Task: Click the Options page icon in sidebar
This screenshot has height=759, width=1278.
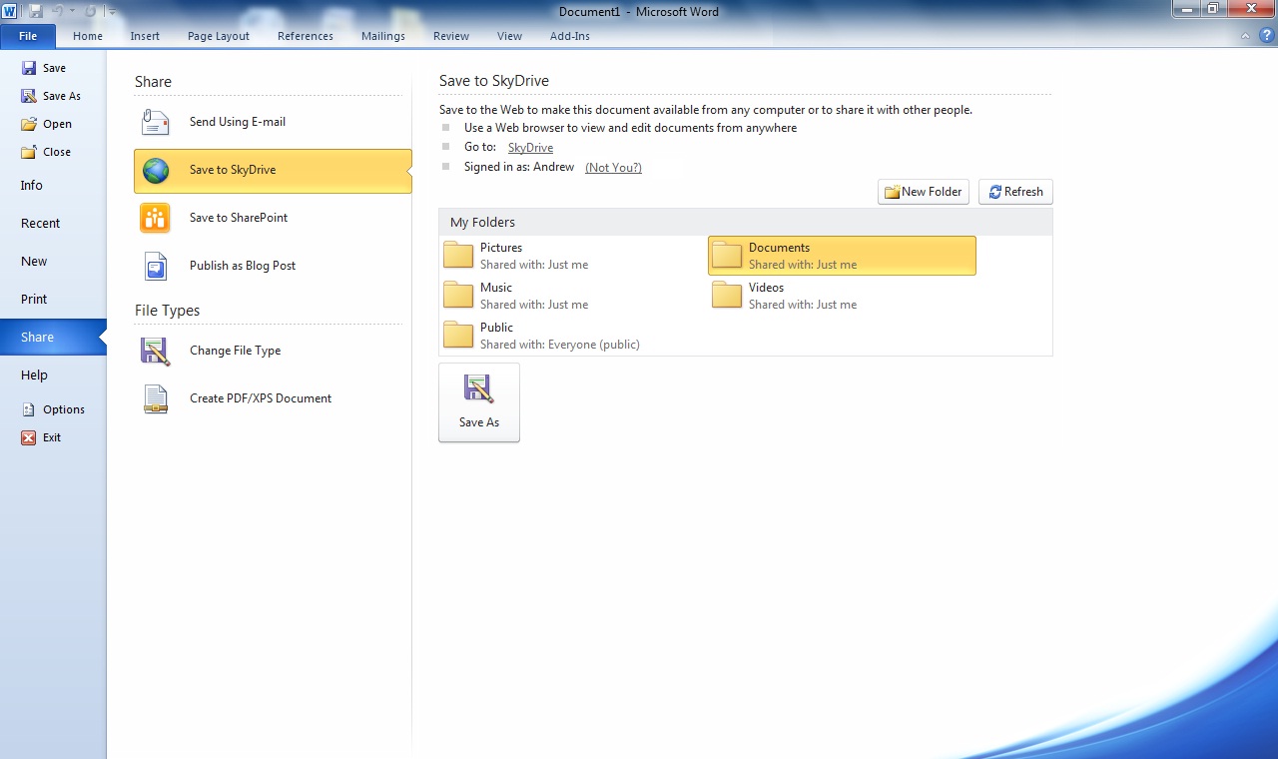Action: point(29,409)
